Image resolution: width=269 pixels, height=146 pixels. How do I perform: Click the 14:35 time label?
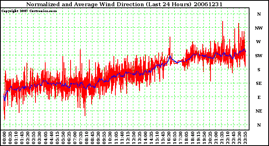click(x=151, y=138)
